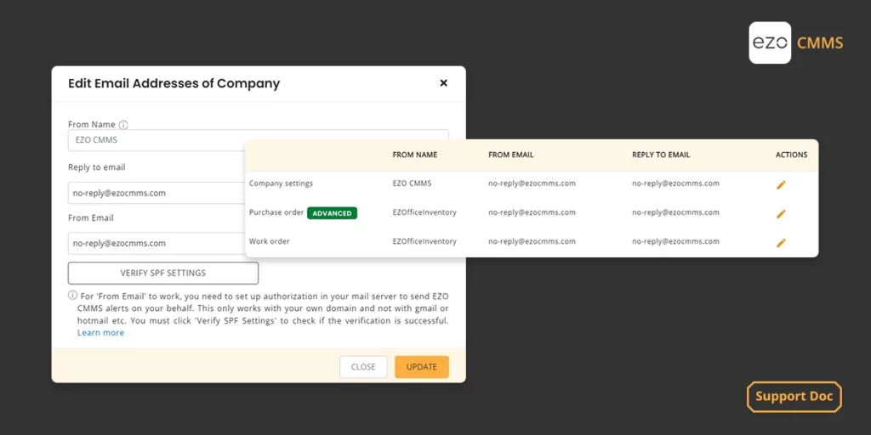Click the VERIFY SPF SETTINGS button
The image size is (871, 435).
click(163, 273)
